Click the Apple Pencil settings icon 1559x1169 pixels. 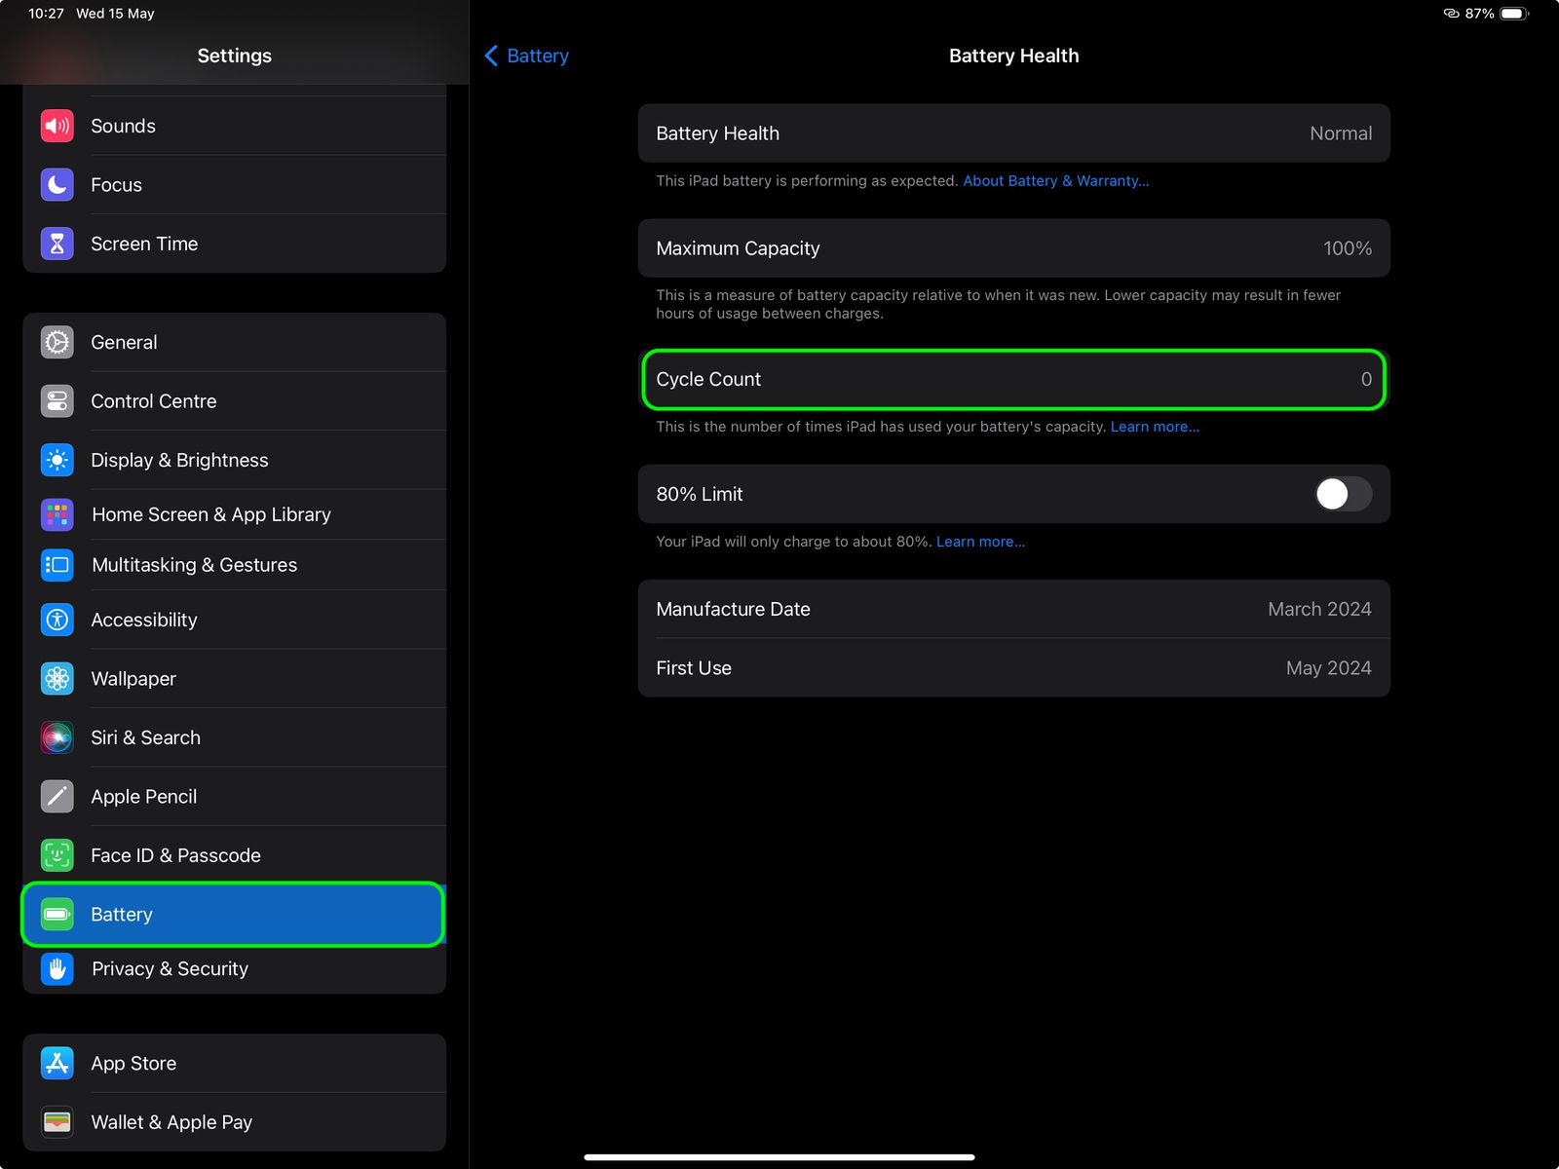[57, 796]
